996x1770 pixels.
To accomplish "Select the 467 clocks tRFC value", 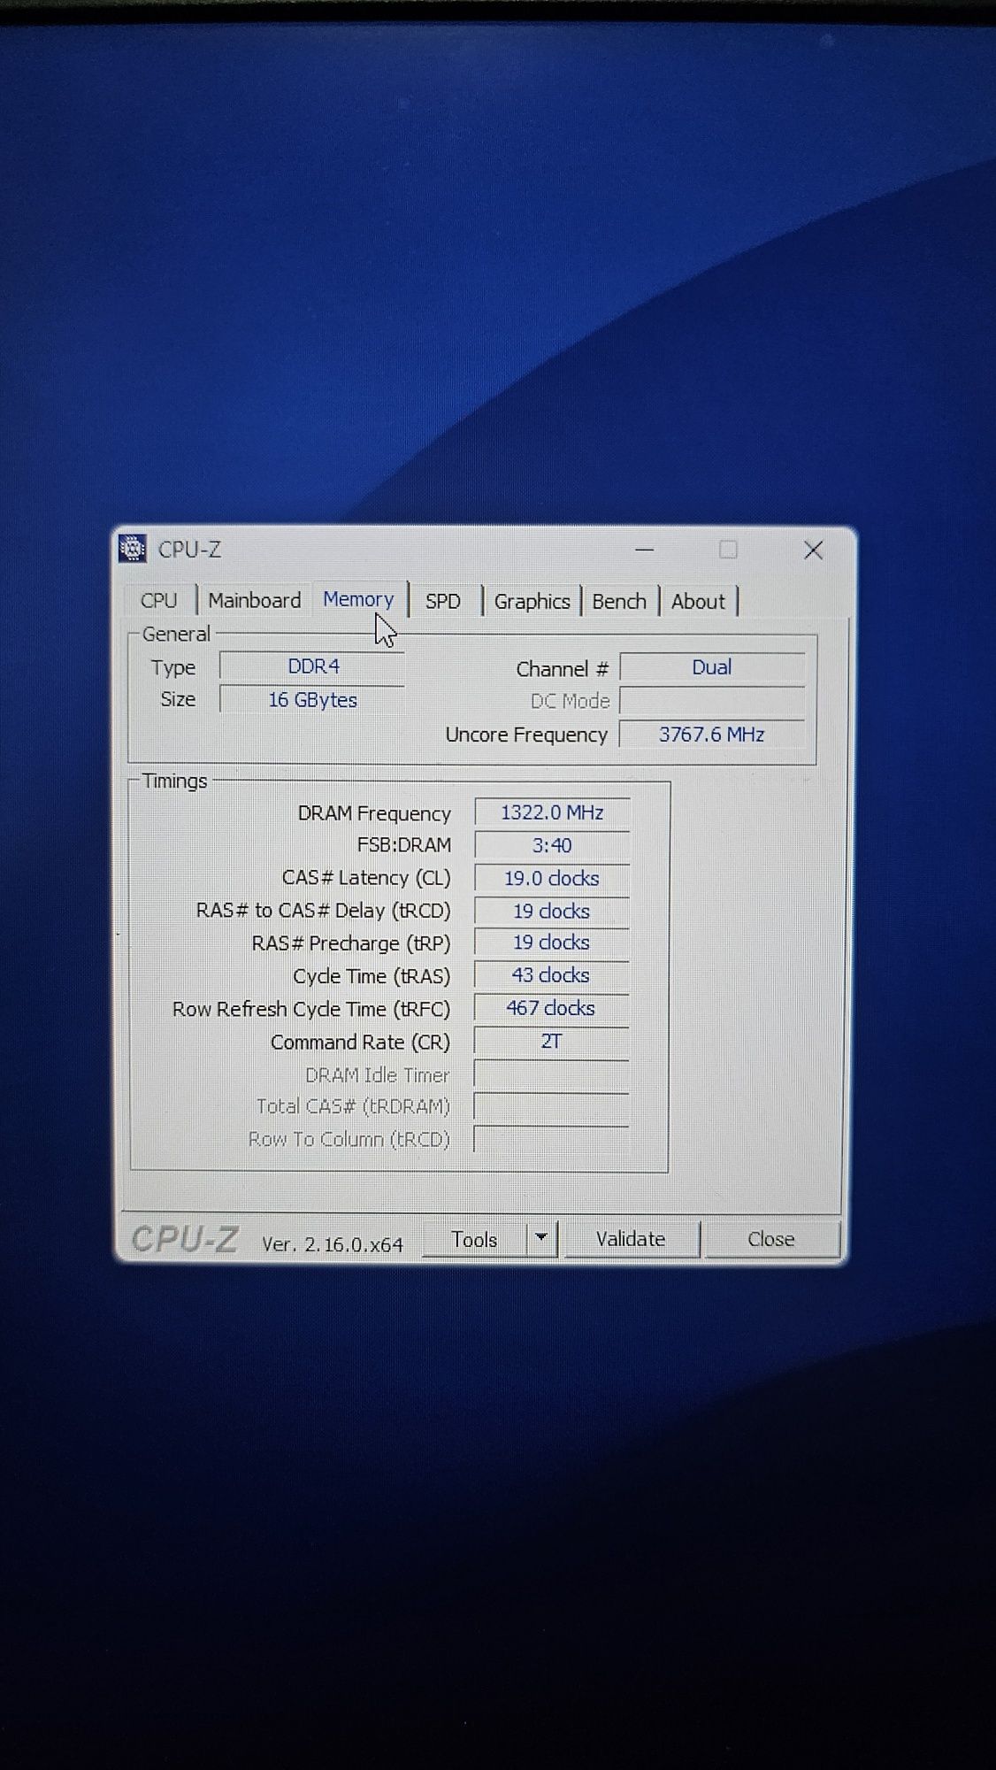I will tap(552, 1008).
